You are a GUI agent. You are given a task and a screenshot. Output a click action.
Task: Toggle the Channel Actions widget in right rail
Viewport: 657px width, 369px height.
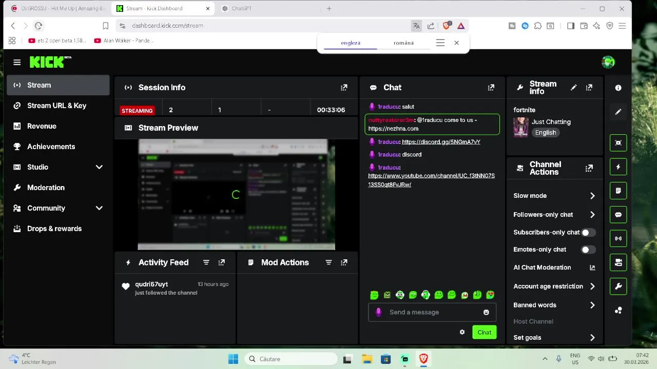click(618, 262)
